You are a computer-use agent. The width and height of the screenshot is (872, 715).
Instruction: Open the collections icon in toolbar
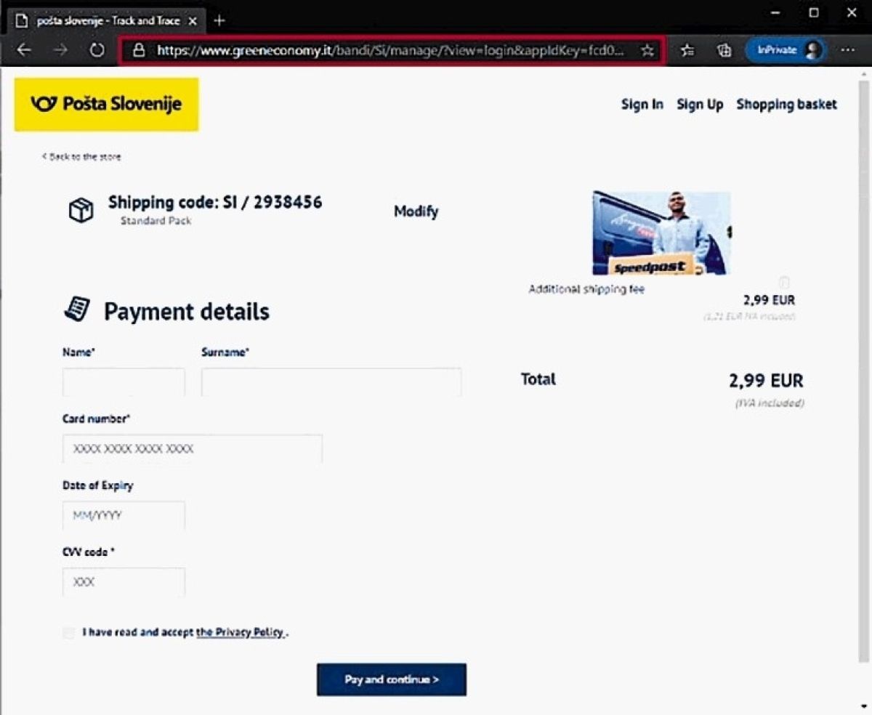(724, 50)
